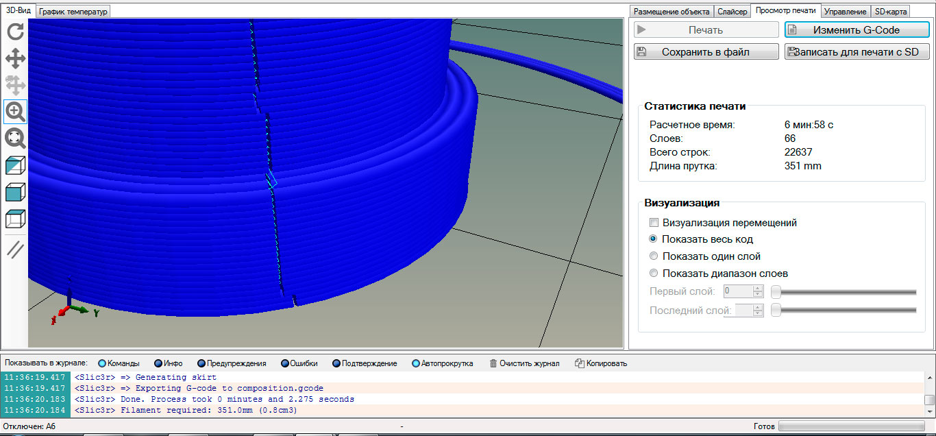Viewport: 936px width, 436px height.
Task: Click the Изменить G-Code button
Action: pyautogui.click(x=857, y=30)
